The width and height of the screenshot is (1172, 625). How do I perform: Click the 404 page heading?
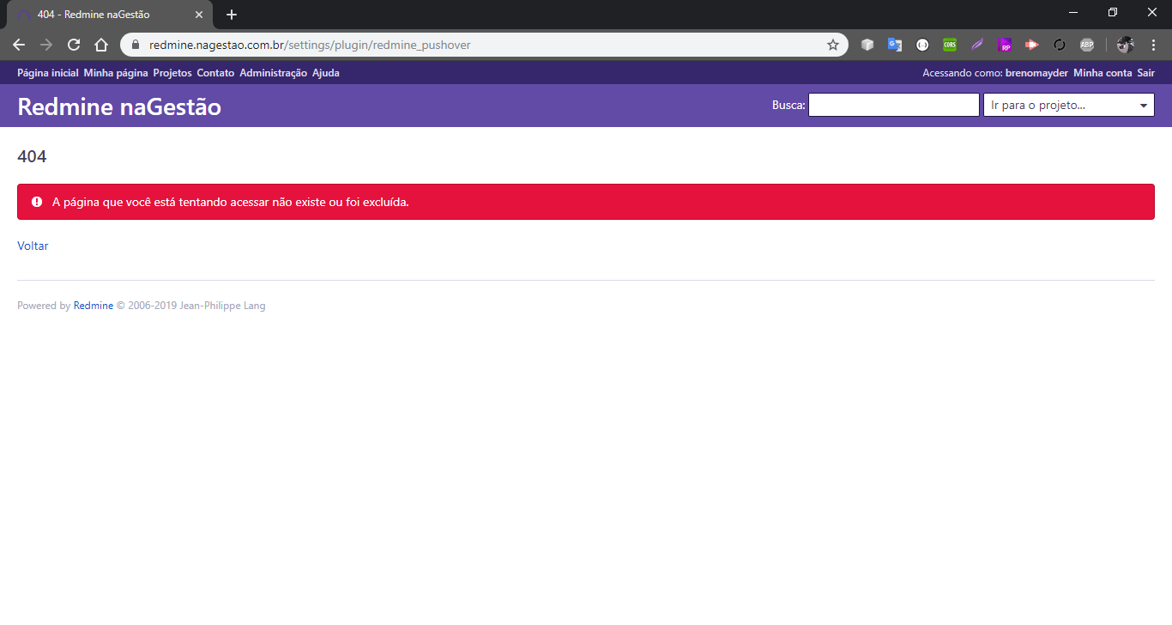[32, 156]
